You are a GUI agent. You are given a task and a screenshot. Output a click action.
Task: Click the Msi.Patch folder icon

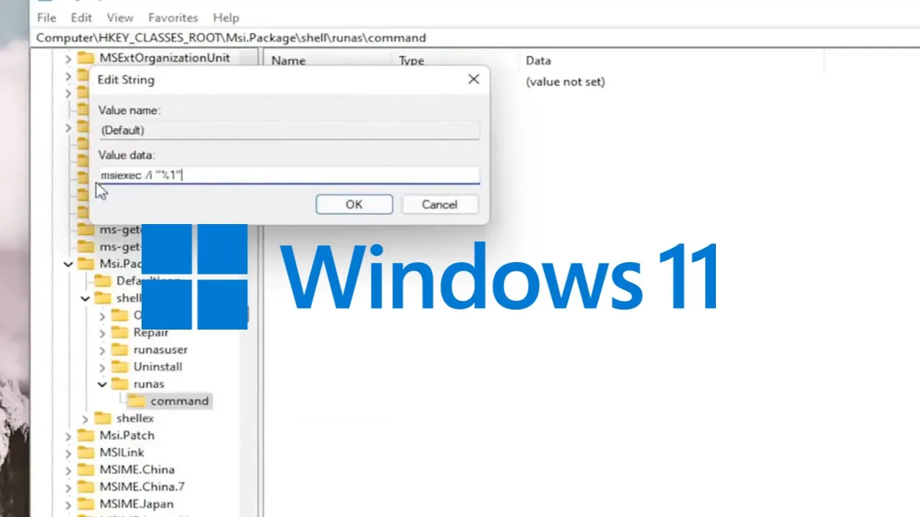(x=86, y=435)
